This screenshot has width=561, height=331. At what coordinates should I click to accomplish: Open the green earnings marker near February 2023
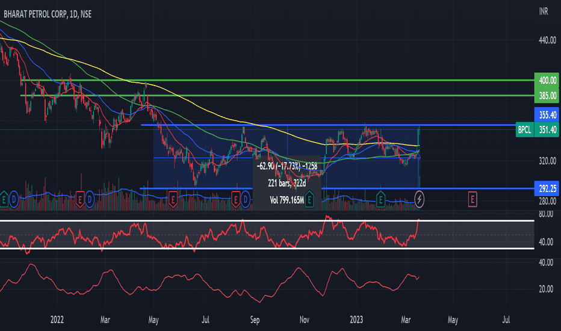pyautogui.click(x=380, y=199)
